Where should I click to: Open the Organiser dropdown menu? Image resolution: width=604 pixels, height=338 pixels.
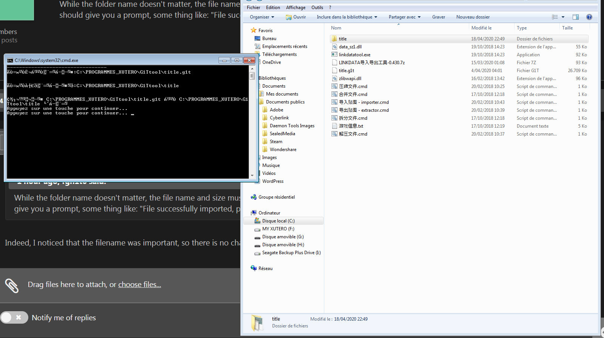262,17
